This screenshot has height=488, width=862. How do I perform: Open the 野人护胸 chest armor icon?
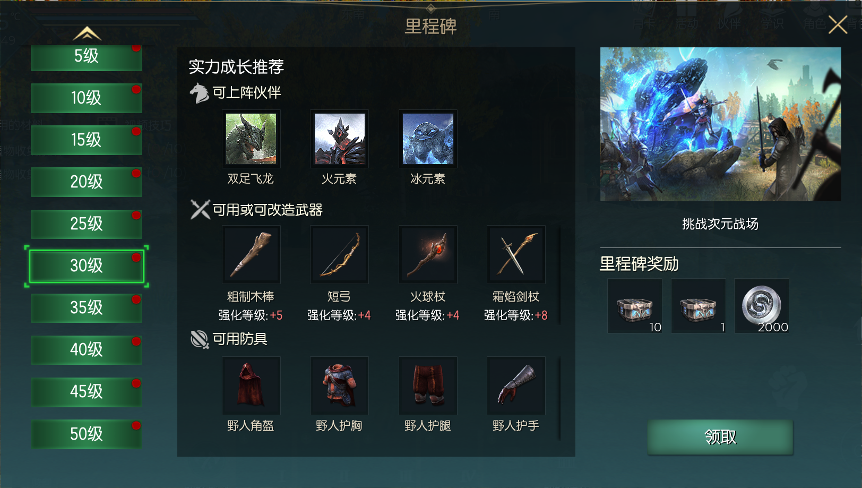point(339,386)
